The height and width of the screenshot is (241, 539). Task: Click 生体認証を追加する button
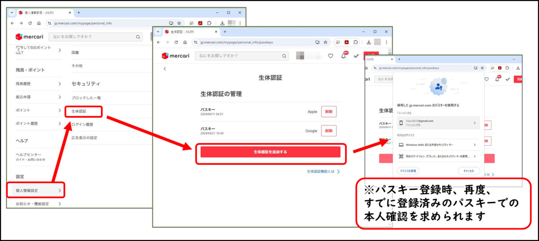[270, 152]
